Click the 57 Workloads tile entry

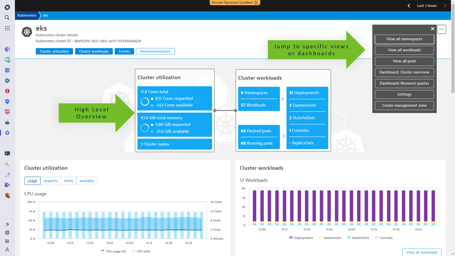point(259,105)
